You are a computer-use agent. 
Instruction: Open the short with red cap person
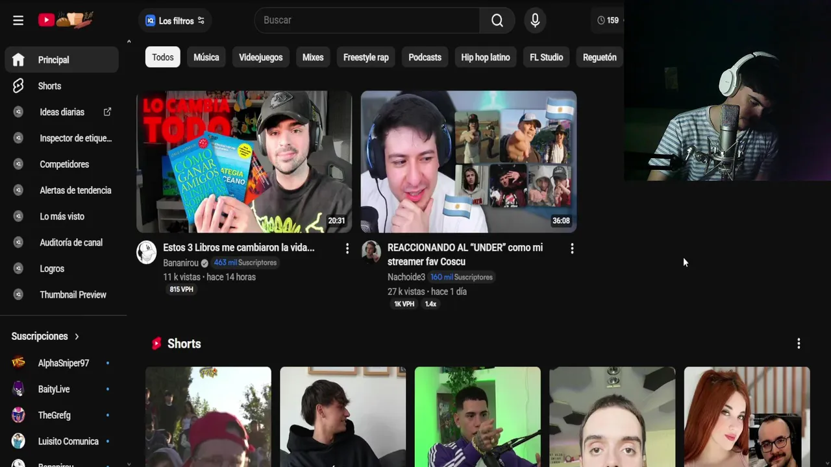coord(208,417)
